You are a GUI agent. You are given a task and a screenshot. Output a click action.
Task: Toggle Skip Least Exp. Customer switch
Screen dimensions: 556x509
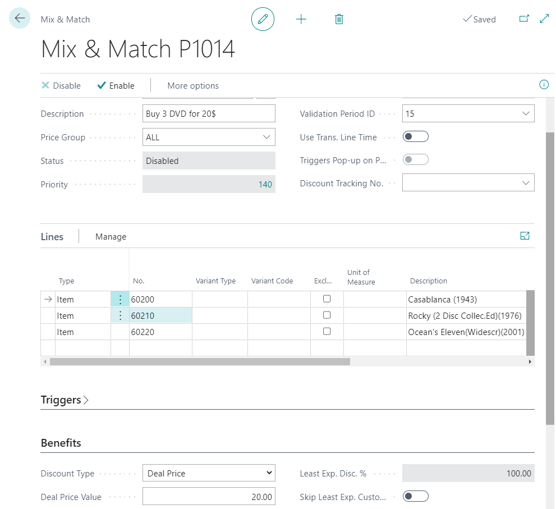416,496
